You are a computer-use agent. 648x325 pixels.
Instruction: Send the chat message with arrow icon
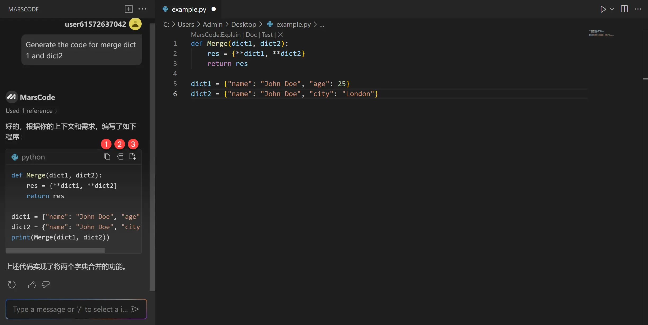coord(135,309)
